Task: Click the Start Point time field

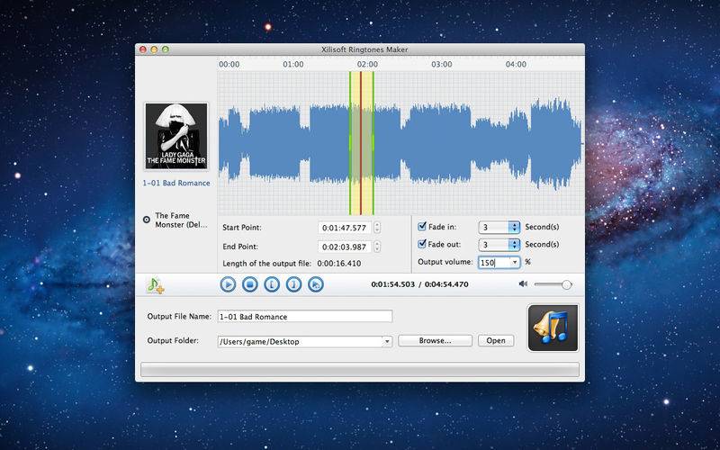Action: click(x=345, y=228)
